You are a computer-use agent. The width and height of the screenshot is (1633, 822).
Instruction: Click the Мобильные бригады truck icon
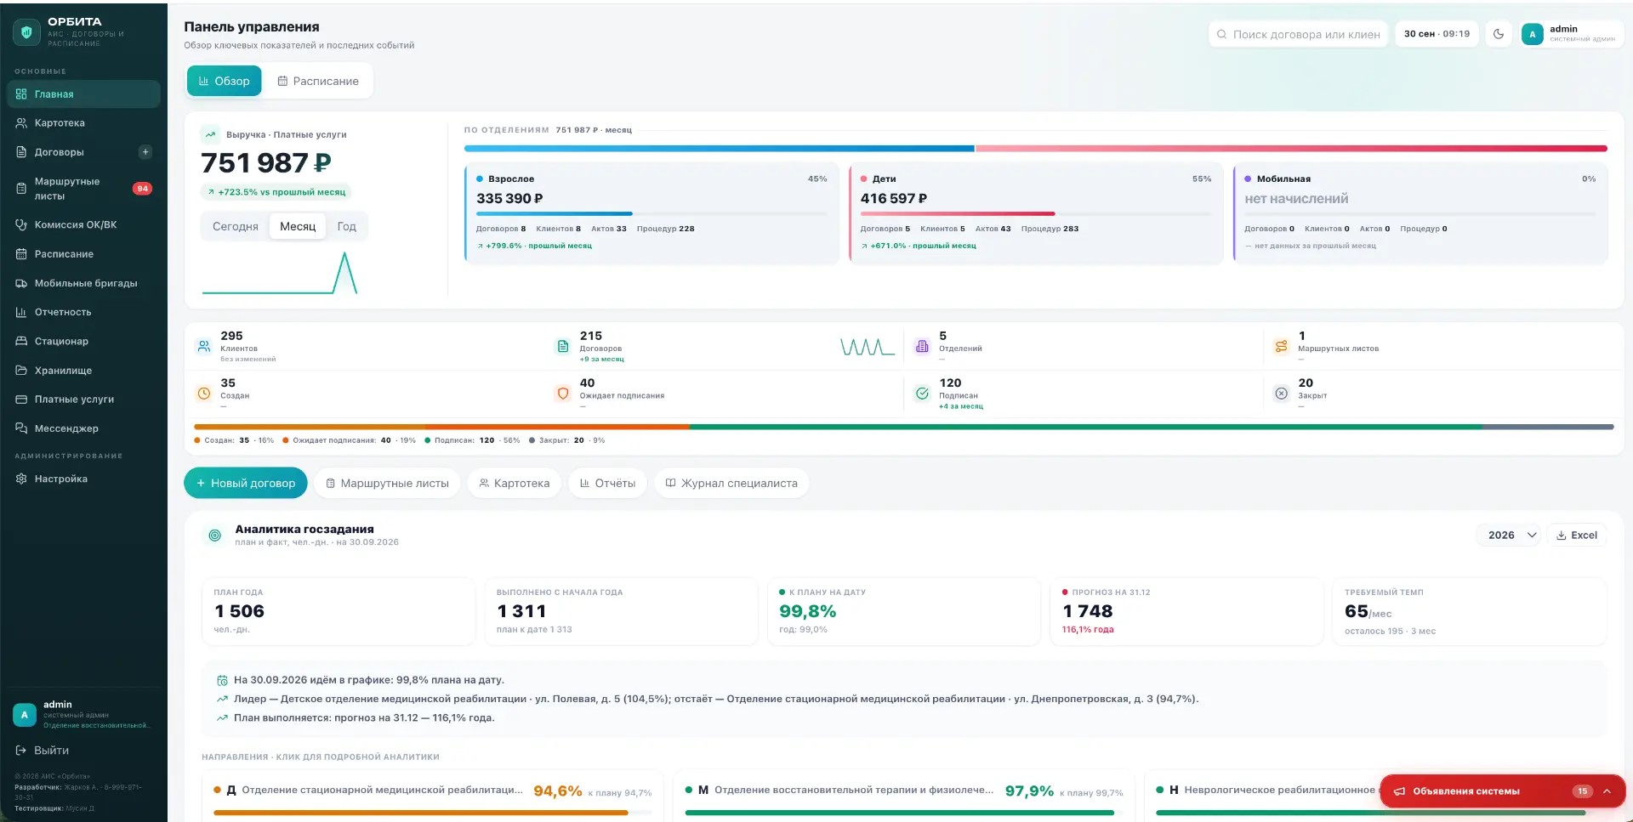click(21, 283)
